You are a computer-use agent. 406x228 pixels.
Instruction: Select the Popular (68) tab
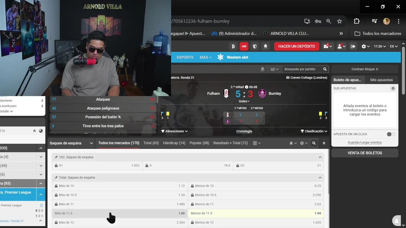pyautogui.click(x=199, y=143)
